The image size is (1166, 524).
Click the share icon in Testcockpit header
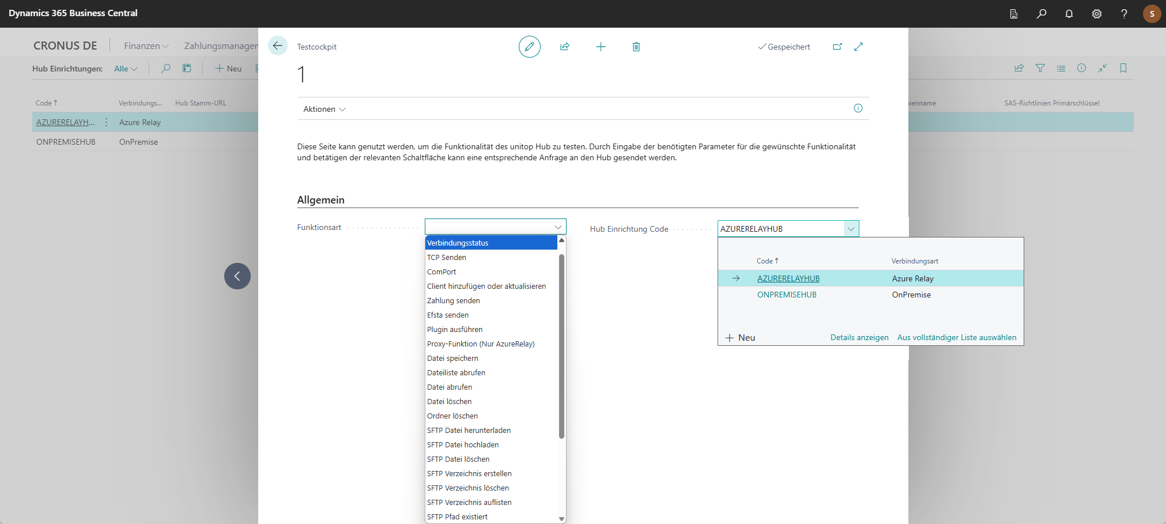[x=565, y=47]
